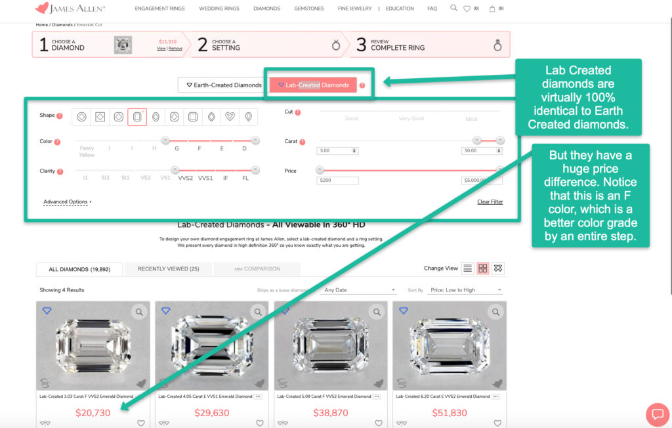Open the site search magnifier icon
Viewport: 672px width, 428px height.
click(453, 9)
